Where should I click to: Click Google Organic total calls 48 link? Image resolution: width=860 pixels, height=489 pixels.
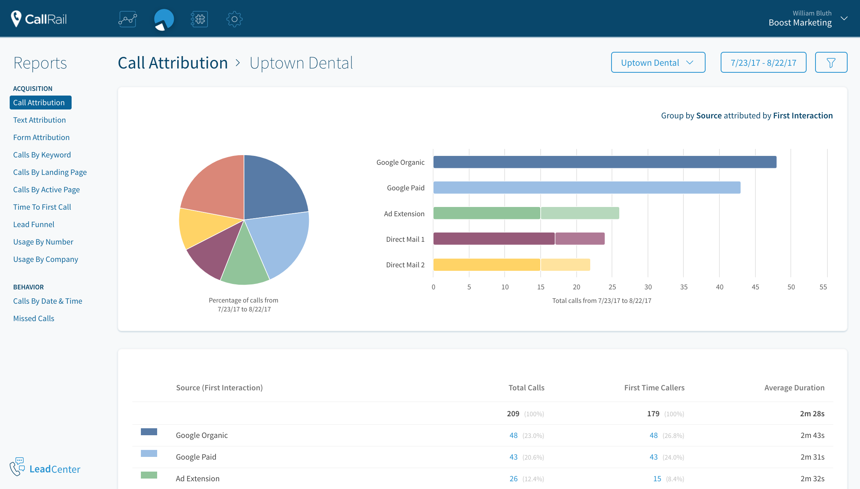[x=513, y=435]
